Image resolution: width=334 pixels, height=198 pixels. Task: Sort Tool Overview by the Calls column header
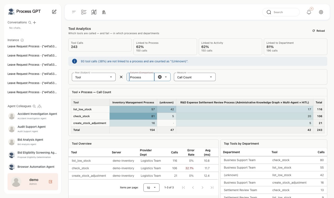[x=174, y=152]
